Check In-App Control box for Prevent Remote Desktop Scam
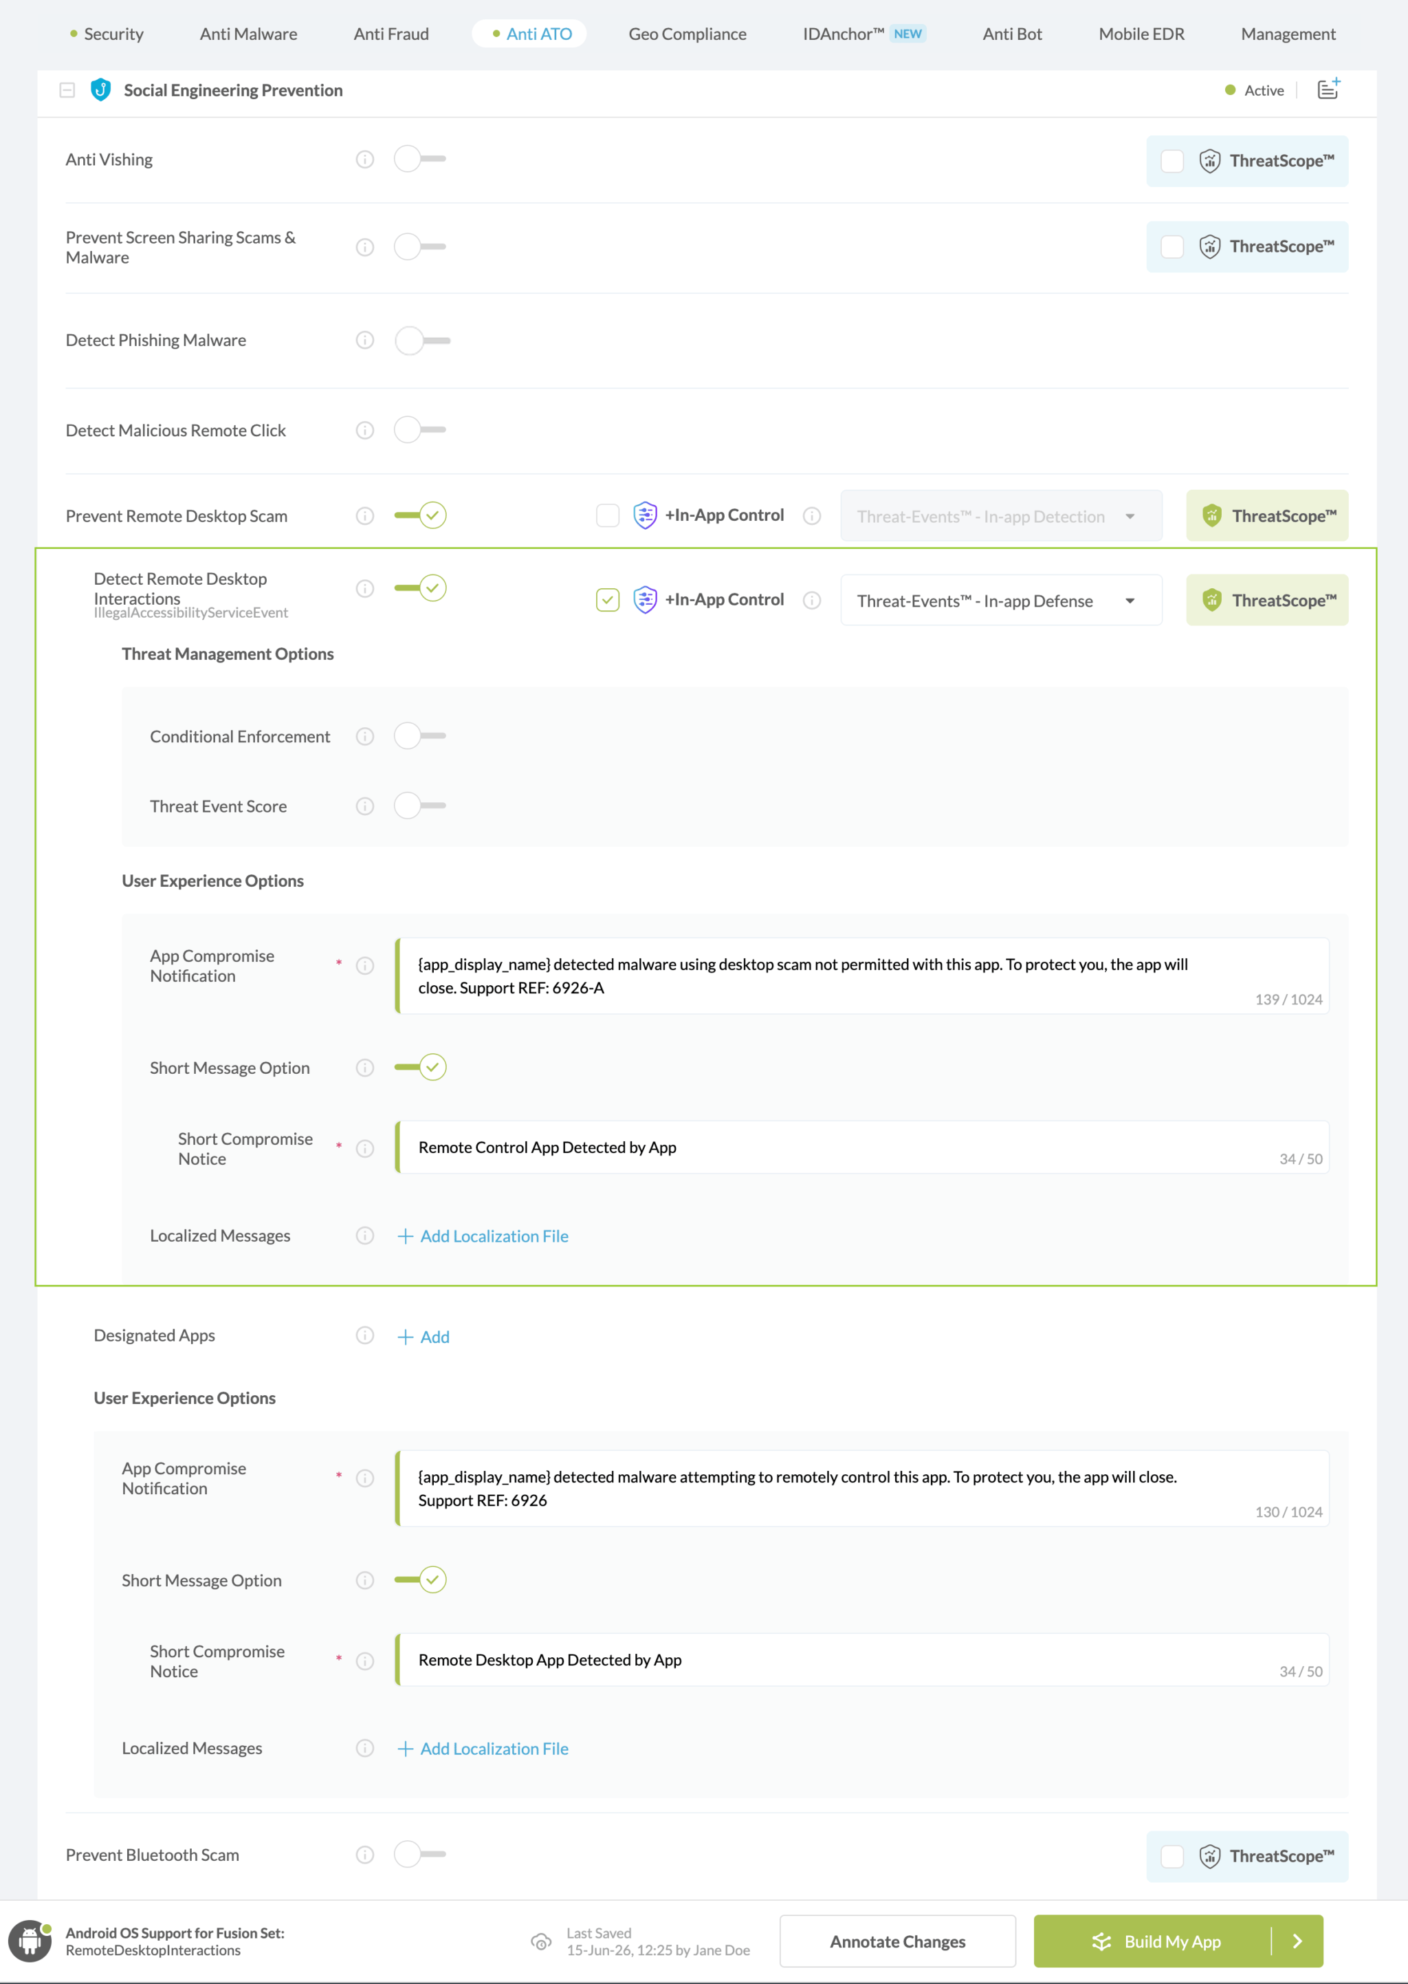Screen dimensions: 1408x1984 click(x=608, y=516)
